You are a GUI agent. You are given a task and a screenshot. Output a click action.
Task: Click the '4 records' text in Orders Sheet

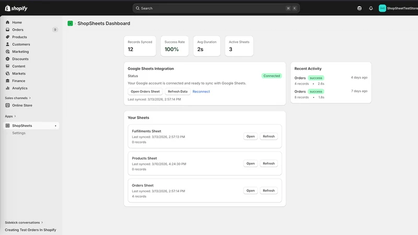click(139, 196)
